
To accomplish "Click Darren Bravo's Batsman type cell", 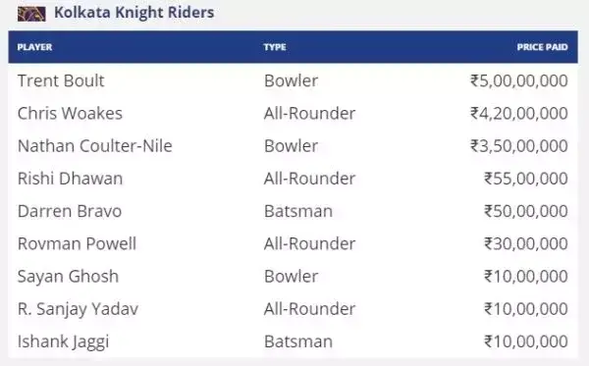I will click(298, 211).
